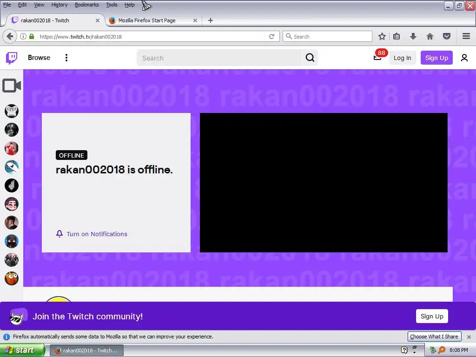The width and height of the screenshot is (476, 357).
Task: Click Sign Up in Join community banner
Action: point(432,316)
